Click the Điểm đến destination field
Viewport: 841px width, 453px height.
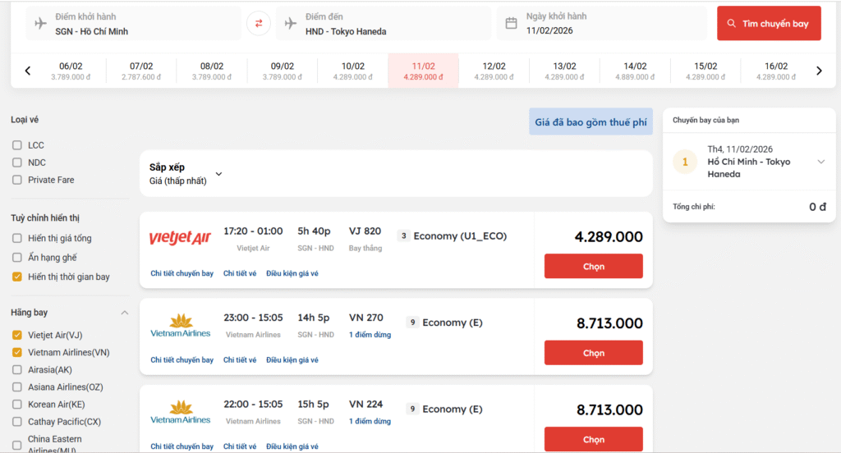pos(384,24)
